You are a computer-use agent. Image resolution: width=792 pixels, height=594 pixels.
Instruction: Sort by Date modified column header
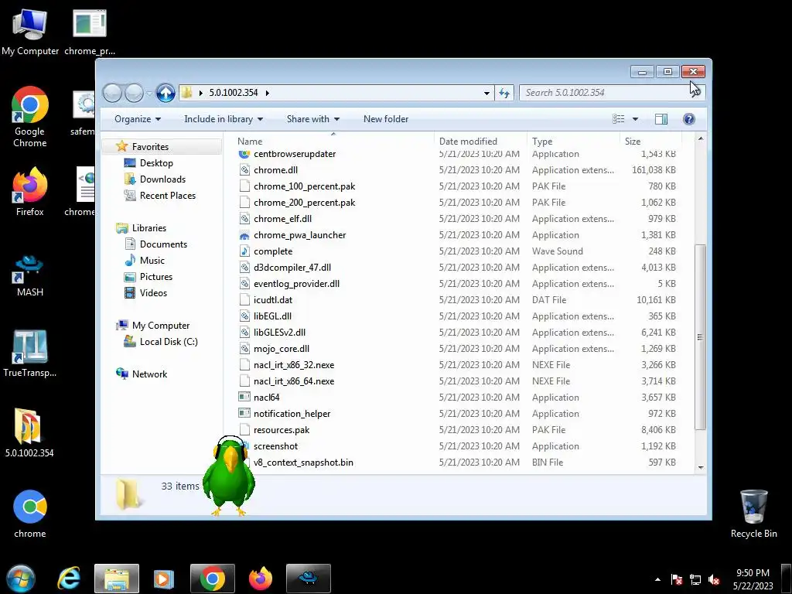point(480,142)
